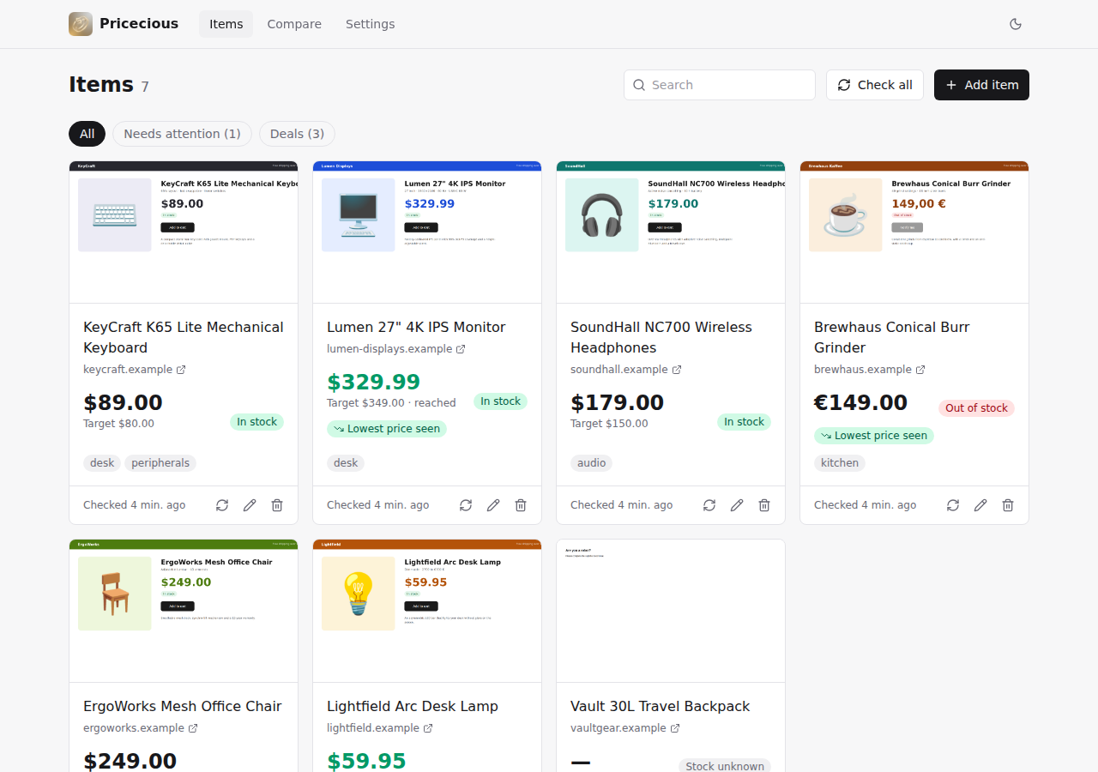Edit the KeyCraft K65 Lite keyboard item
This screenshot has width=1098, height=772.
(x=250, y=505)
